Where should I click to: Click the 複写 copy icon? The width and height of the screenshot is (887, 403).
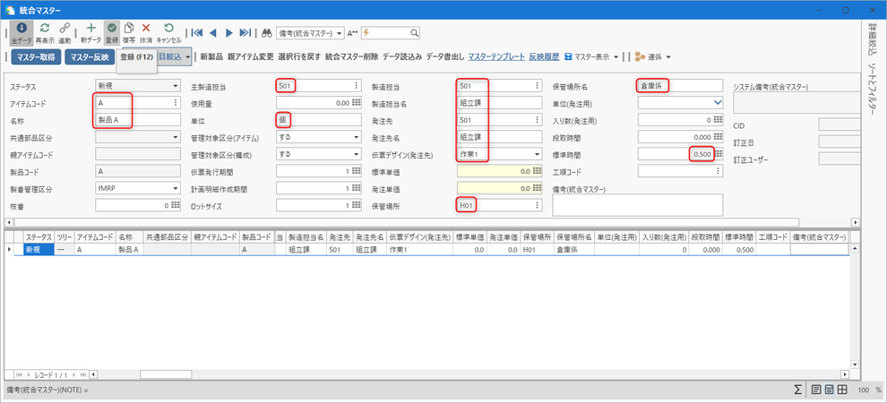[x=129, y=28]
